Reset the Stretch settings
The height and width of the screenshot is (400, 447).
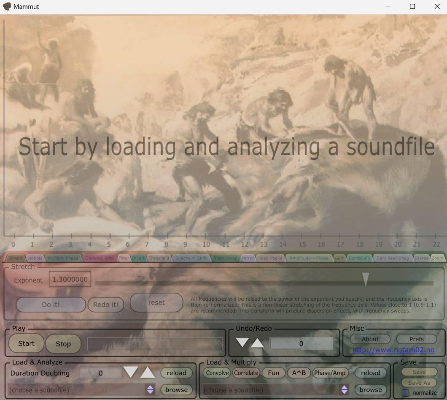[x=156, y=303]
